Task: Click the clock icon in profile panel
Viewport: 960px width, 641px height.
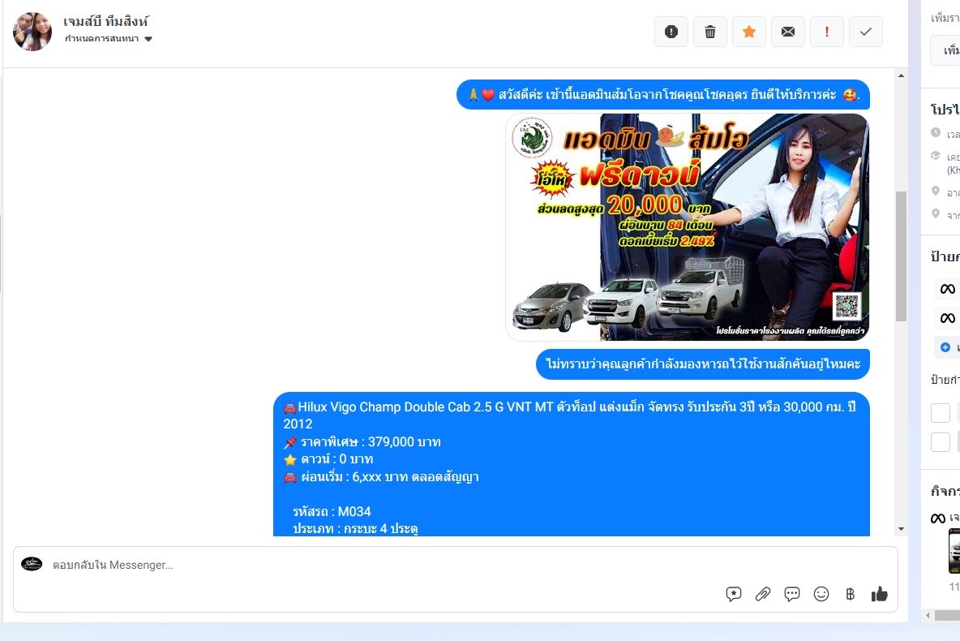Action: coord(936,132)
